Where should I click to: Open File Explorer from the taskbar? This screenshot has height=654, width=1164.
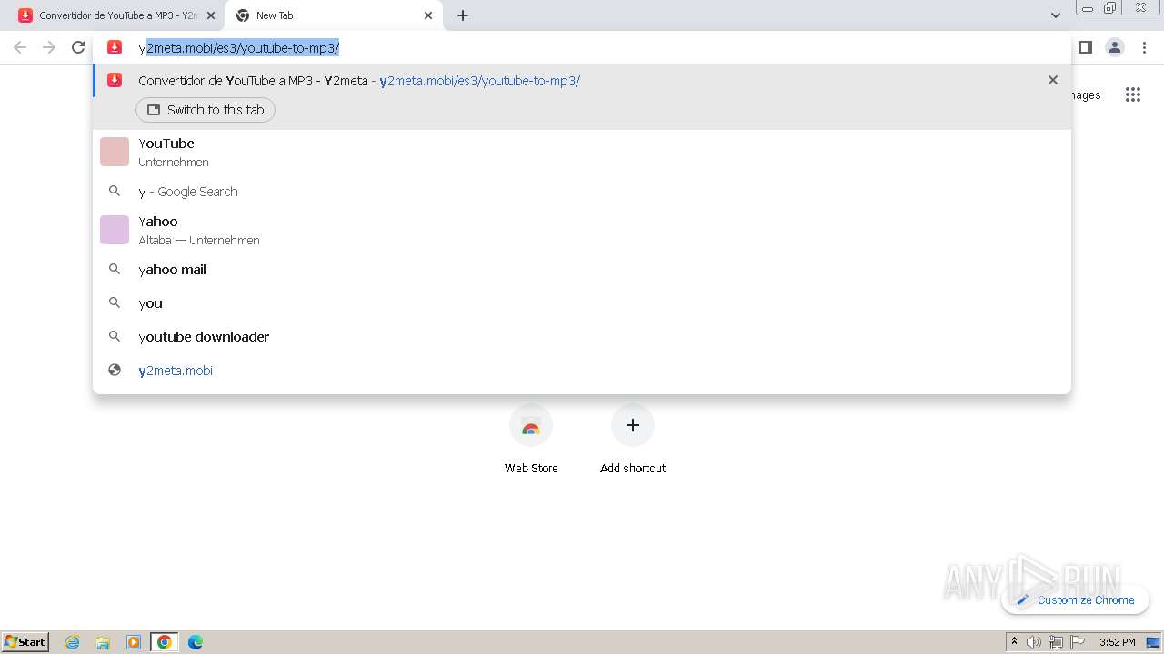[x=103, y=642]
